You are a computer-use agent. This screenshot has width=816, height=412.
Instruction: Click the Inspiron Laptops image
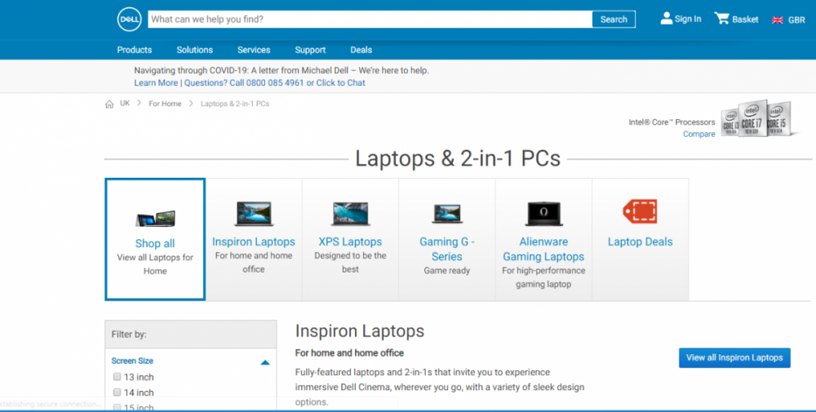[254, 213]
